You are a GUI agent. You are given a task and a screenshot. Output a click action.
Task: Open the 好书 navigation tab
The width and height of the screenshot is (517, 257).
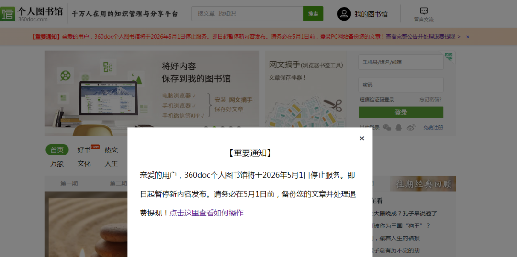tap(84, 150)
